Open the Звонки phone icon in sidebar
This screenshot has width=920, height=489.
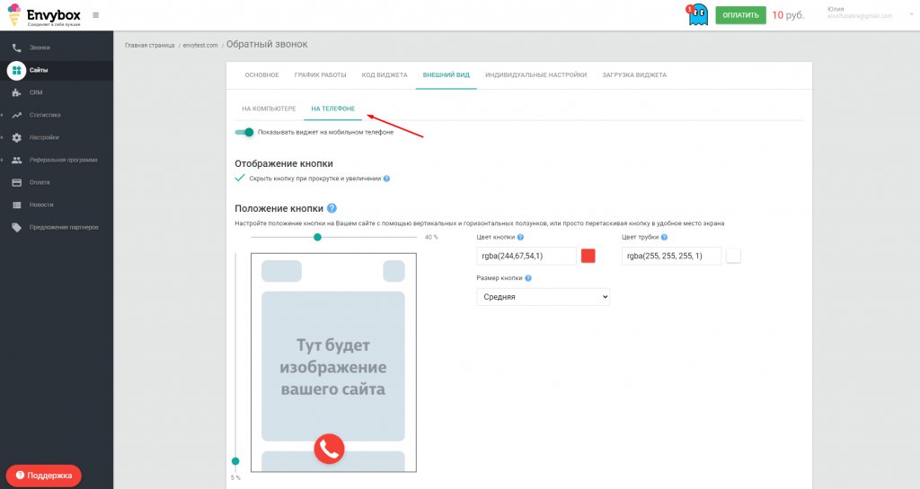[x=17, y=48]
